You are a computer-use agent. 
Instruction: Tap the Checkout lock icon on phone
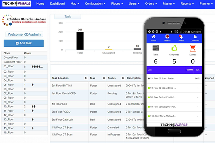coord(195,36)
